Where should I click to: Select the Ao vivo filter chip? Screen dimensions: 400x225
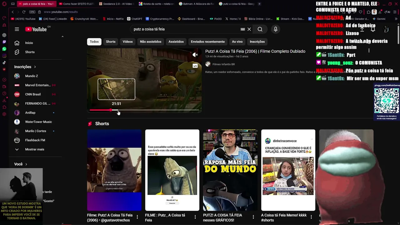tap(237, 42)
